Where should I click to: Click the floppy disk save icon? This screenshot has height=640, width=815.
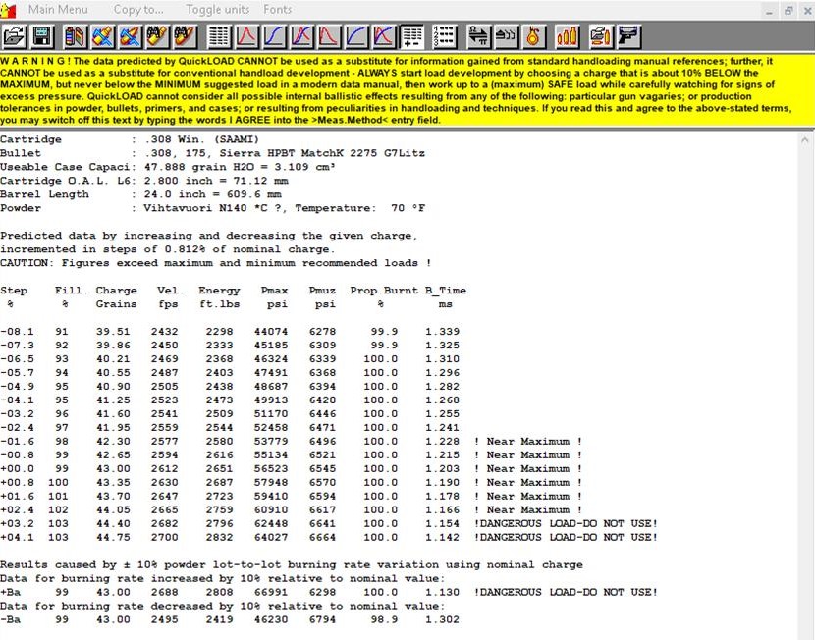(x=42, y=37)
